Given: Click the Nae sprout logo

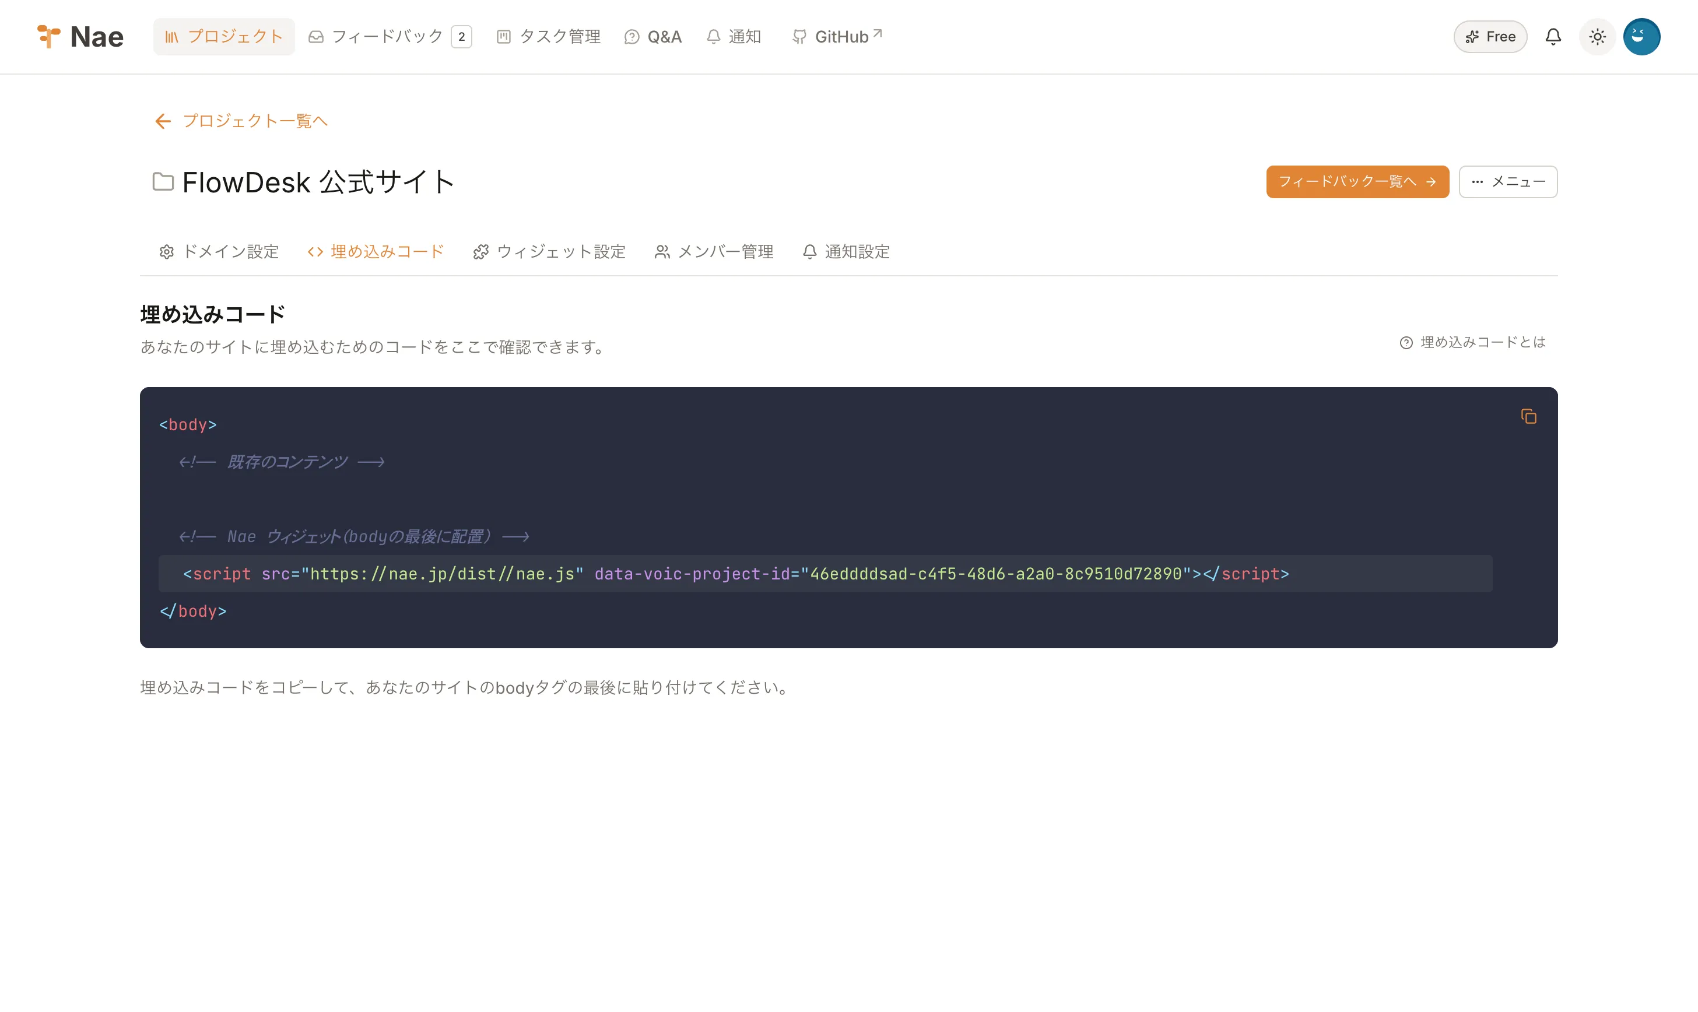Looking at the screenshot, I should [48, 37].
